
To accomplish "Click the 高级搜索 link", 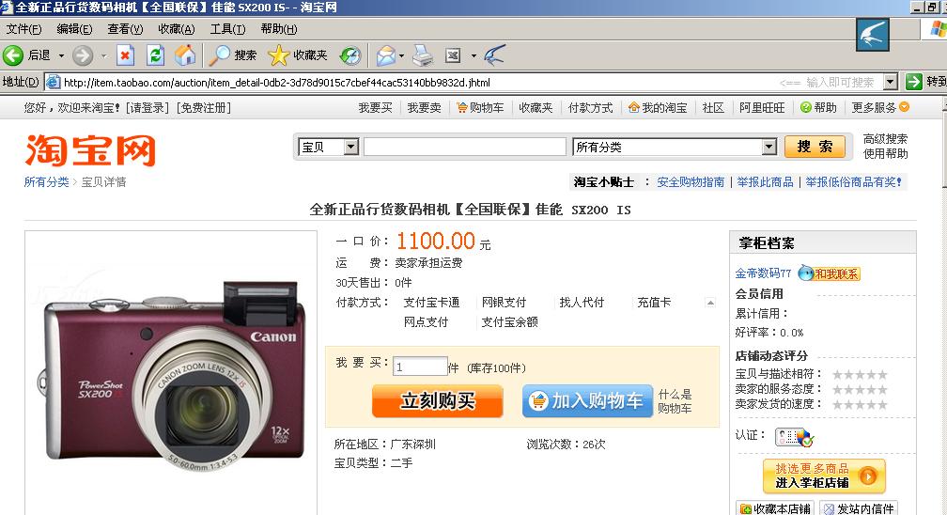I will (885, 139).
